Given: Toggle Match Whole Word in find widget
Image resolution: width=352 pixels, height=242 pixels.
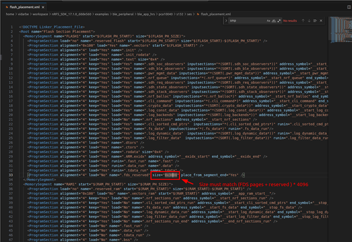Looking at the screenshot, I should [x=273, y=20].
